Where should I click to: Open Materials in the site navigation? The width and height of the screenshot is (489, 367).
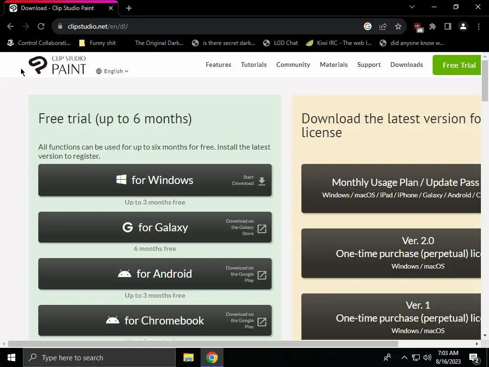pyautogui.click(x=334, y=65)
